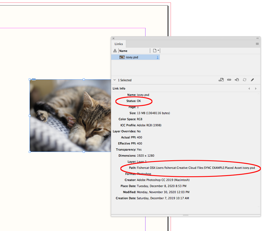Open Edit Original with the pencil icon

coord(252,80)
